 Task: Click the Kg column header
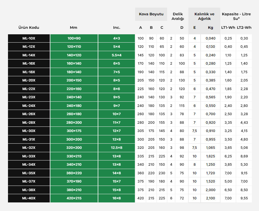pos(210,28)
